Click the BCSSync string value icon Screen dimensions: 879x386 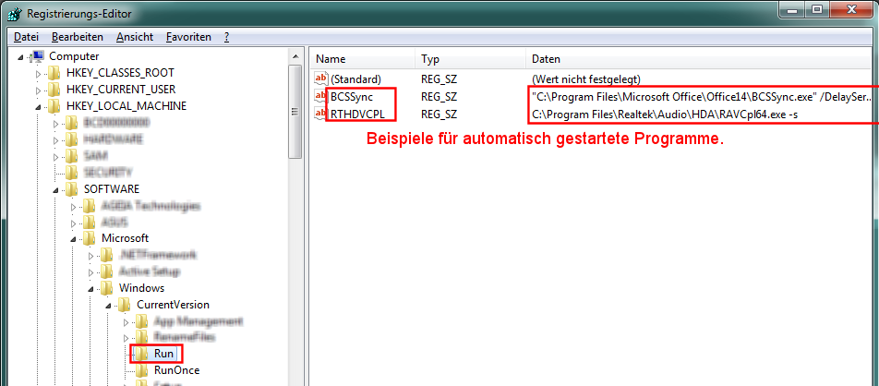click(321, 96)
